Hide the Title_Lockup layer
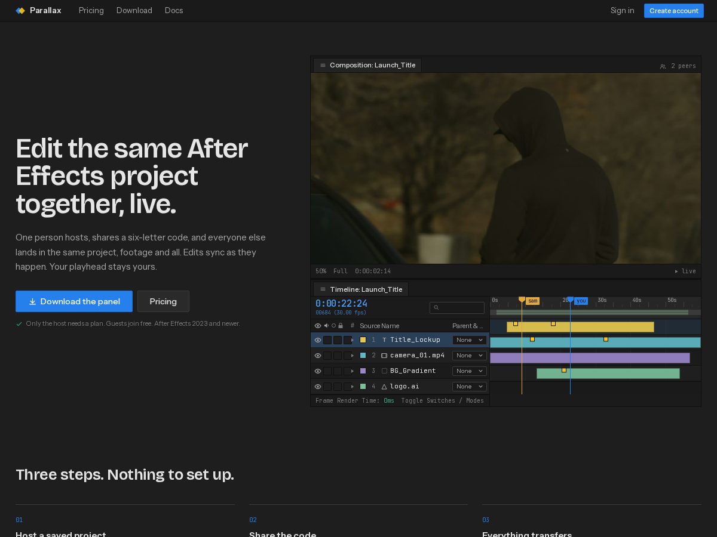Viewport: 717px width, 537px height. pyautogui.click(x=318, y=340)
